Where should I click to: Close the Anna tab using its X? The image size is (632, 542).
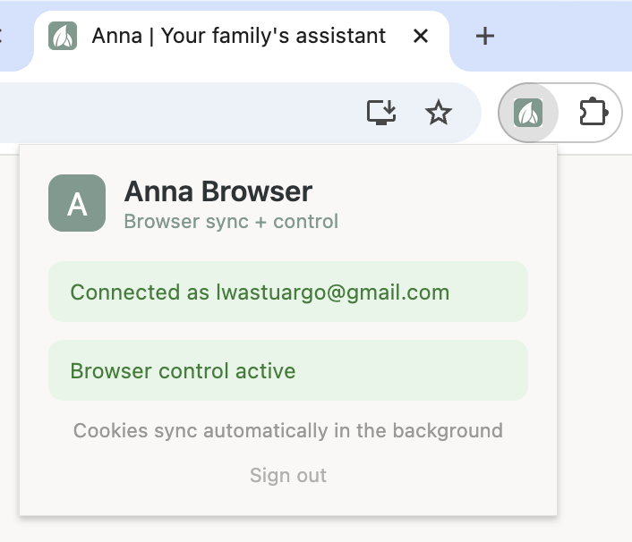pos(421,37)
